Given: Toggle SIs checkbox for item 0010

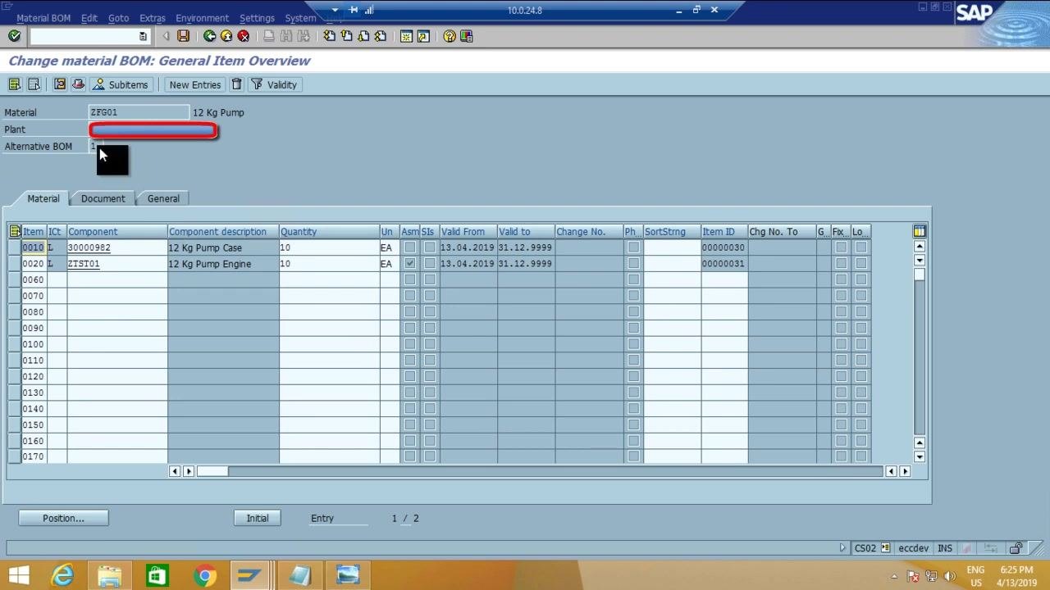Looking at the screenshot, I should point(430,247).
